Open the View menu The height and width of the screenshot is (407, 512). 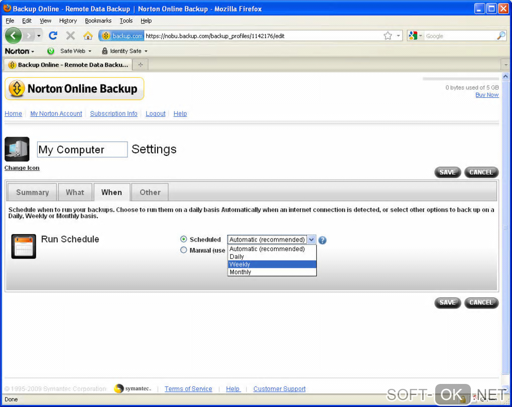coord(45,21)
